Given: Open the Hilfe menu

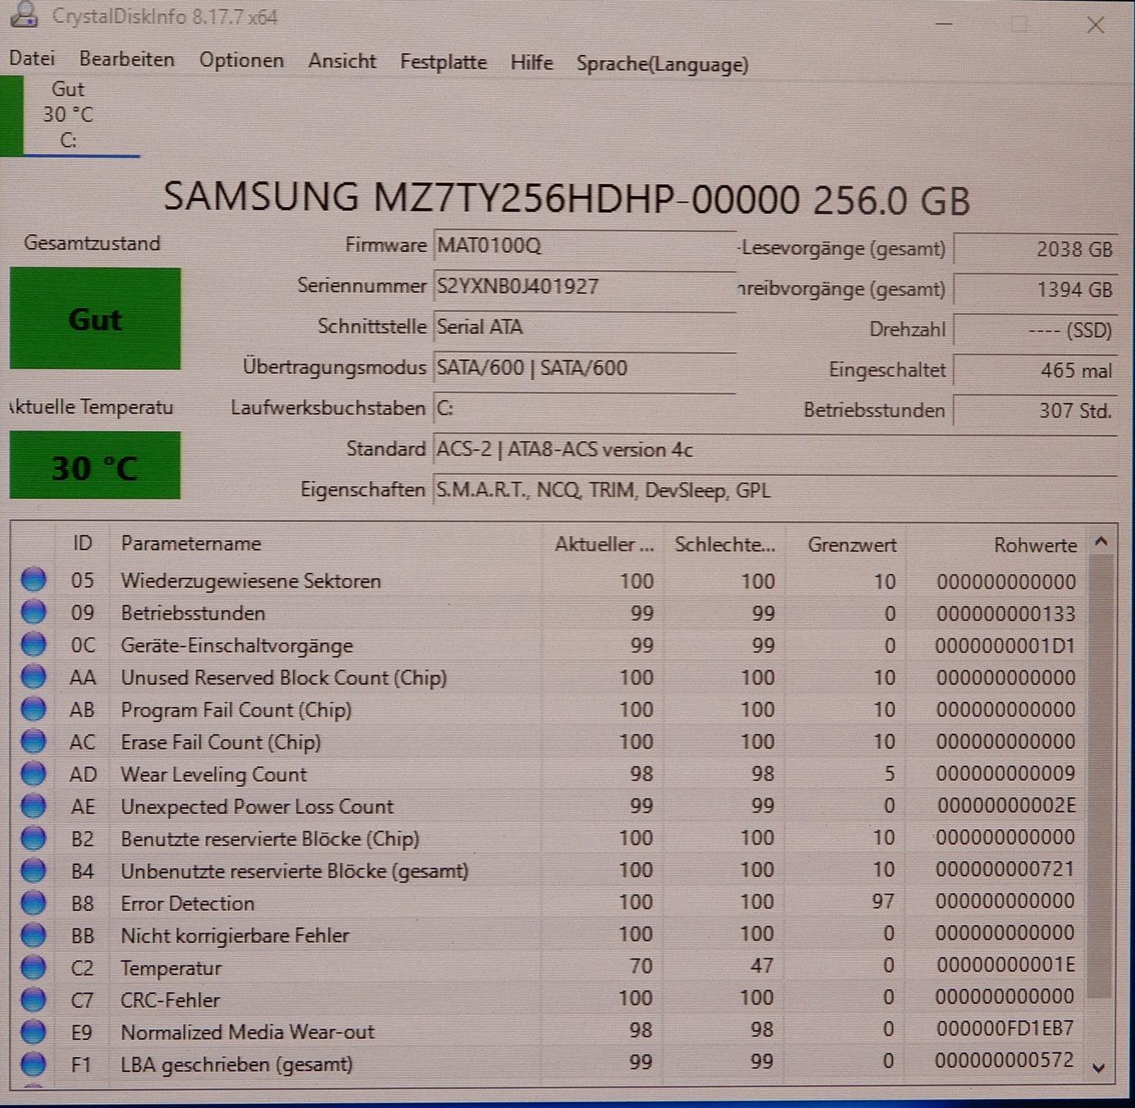Looking at the screenshot, I should 531,62.
